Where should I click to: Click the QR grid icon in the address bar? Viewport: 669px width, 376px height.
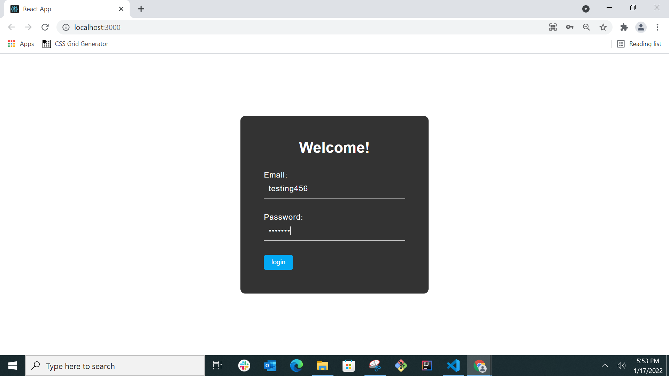click(553, 27)
